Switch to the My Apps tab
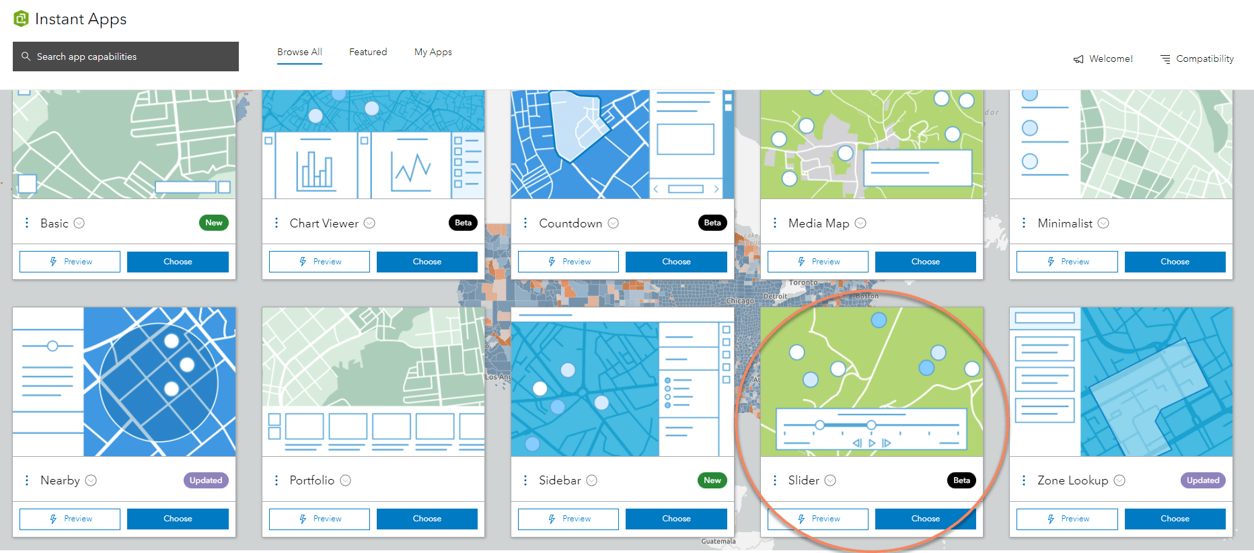 coord(433,52)
